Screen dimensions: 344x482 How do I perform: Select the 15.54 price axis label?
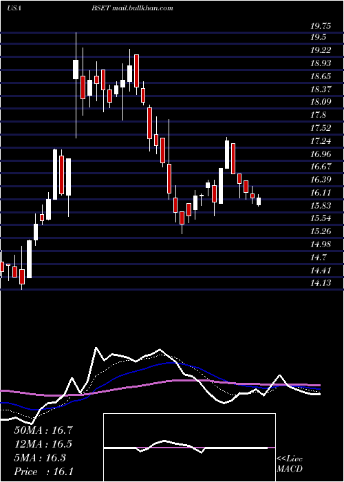(x=321, y=218)
